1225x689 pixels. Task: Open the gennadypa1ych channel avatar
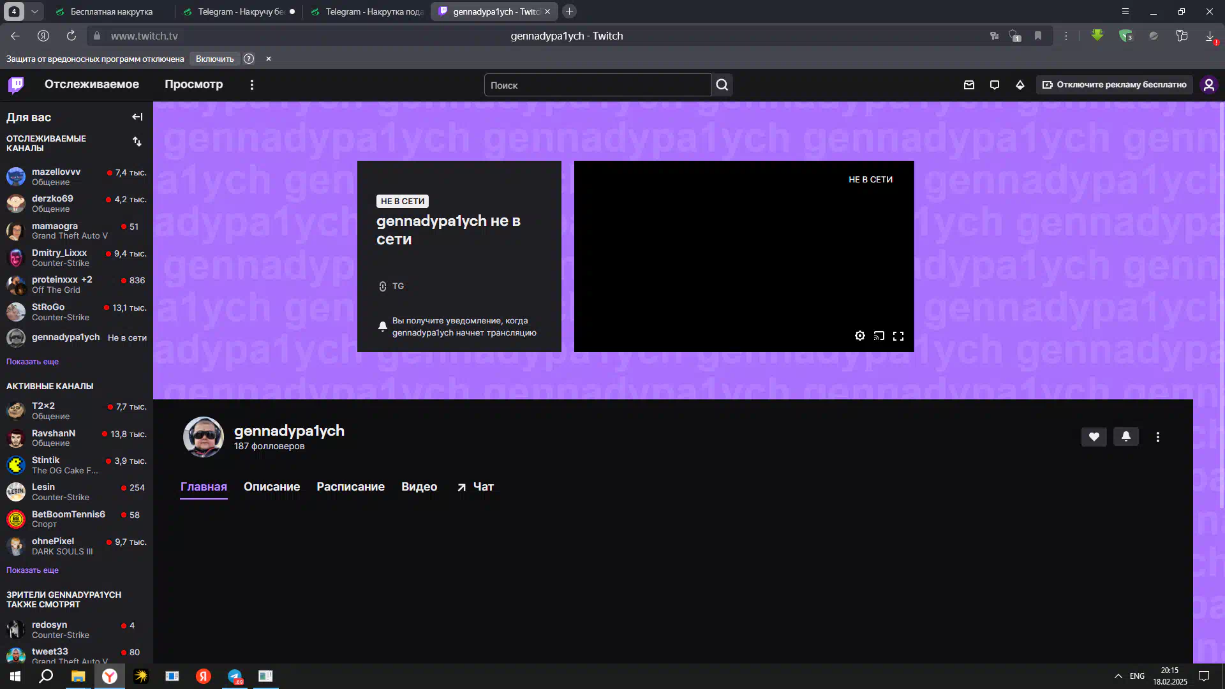(203, 437)
